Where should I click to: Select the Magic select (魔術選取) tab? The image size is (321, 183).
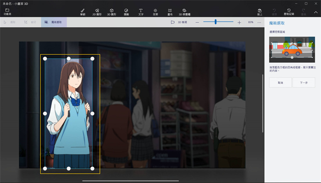pyautogui.click(x=54, y=22)
